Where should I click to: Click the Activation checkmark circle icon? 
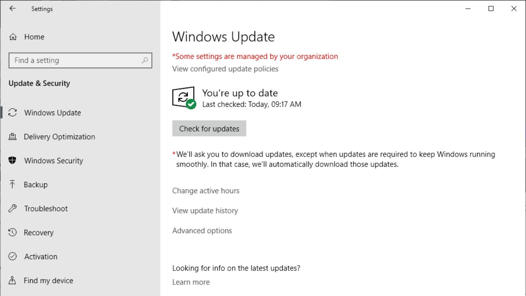coord(13,257)
